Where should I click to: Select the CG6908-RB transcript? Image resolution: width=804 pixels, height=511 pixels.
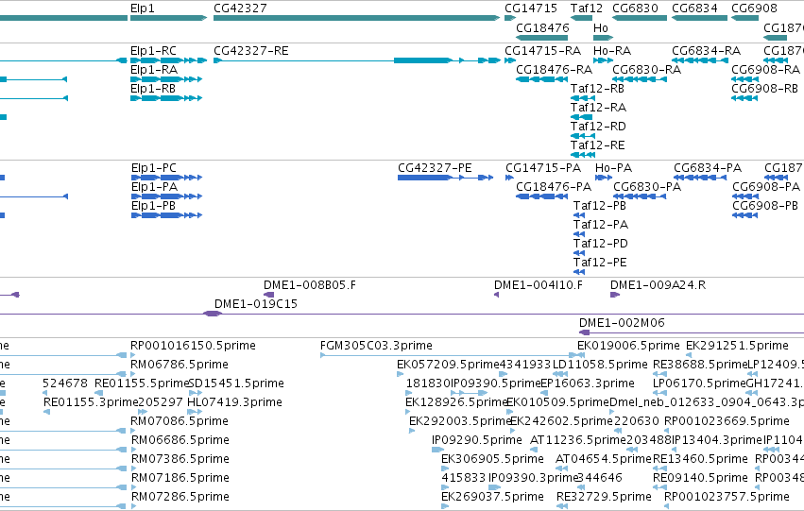coord(745,98)
